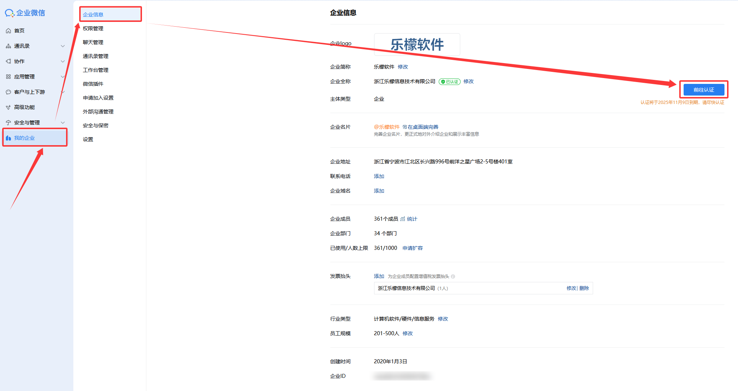Click the 统计 chart icon next to member count

pos(403,219)
